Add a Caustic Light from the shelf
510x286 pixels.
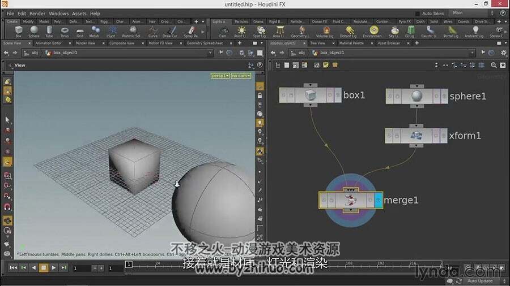tap(430, 32)
